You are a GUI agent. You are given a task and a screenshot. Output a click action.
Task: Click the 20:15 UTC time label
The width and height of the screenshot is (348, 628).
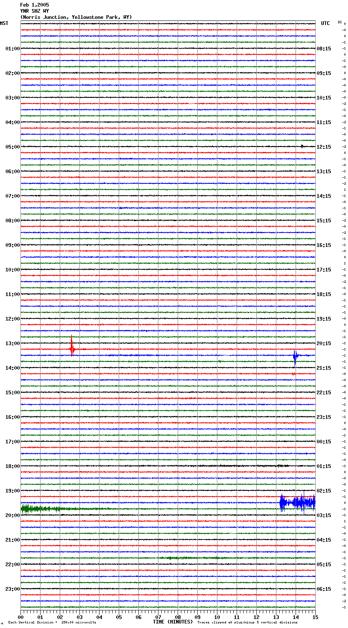tap(324, 343)
